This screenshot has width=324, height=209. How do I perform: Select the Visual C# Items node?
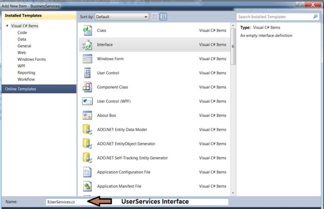pyautogui.click(x=24, y=26)
